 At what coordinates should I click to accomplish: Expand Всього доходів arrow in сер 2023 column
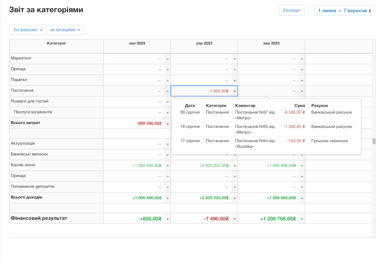click(x=235, y=198)
